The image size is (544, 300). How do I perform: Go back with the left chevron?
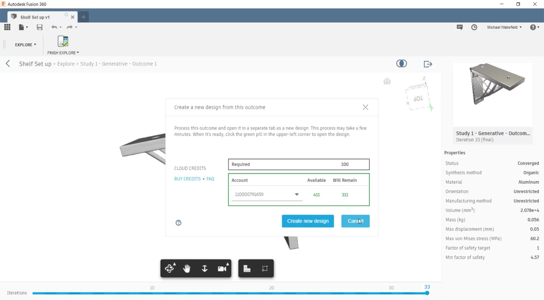point(8,64)
